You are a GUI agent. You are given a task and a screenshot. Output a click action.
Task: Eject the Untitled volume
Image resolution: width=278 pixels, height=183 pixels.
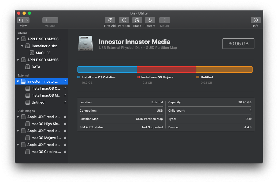65,102
